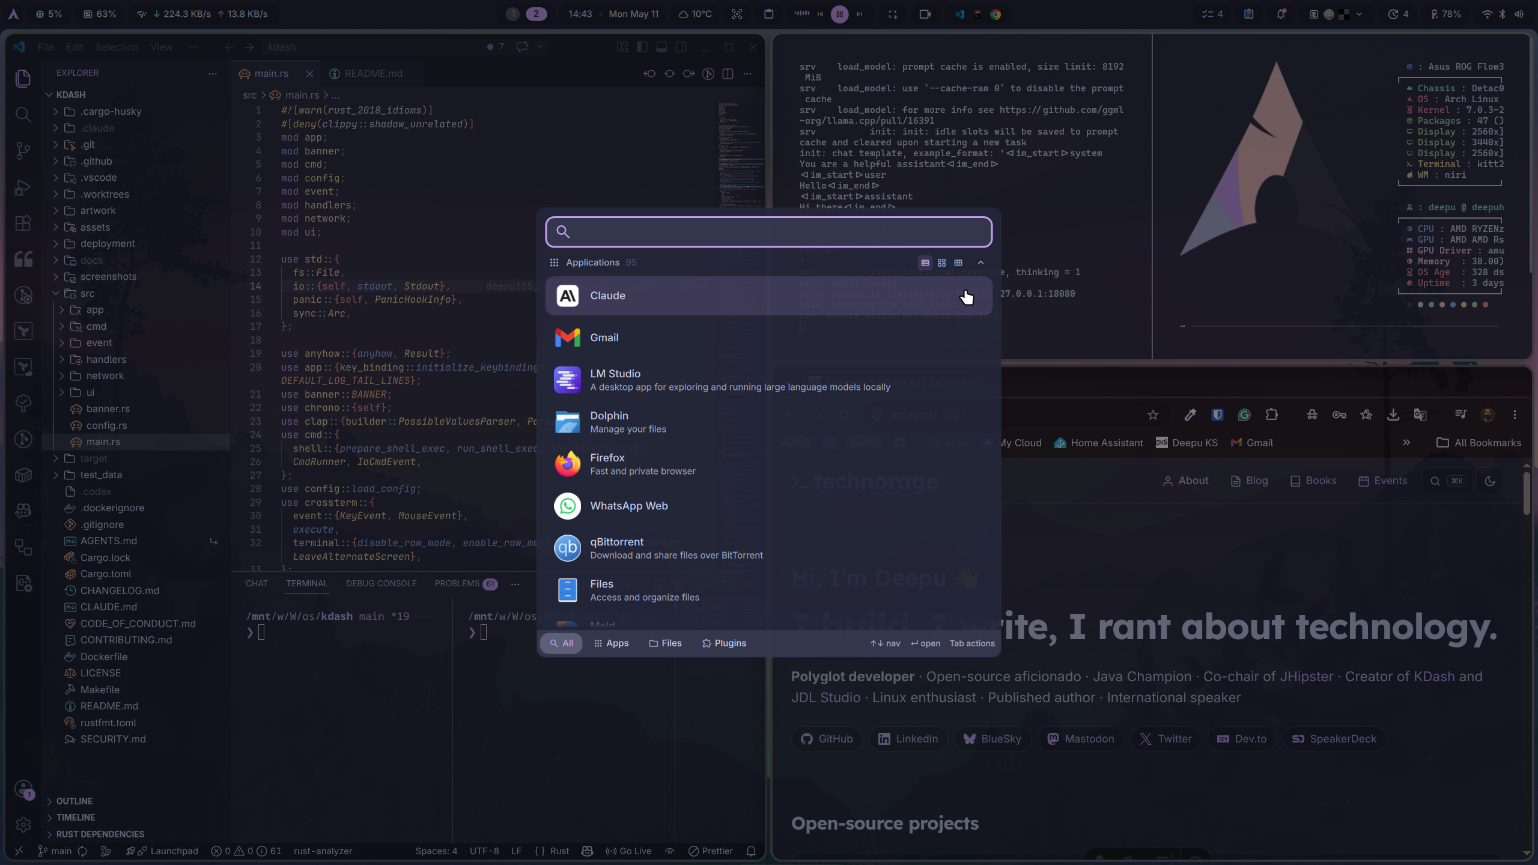Screen dimensions: 1538x865
Task: Click the launcher search input field
Action: click(x=768, y=232)
